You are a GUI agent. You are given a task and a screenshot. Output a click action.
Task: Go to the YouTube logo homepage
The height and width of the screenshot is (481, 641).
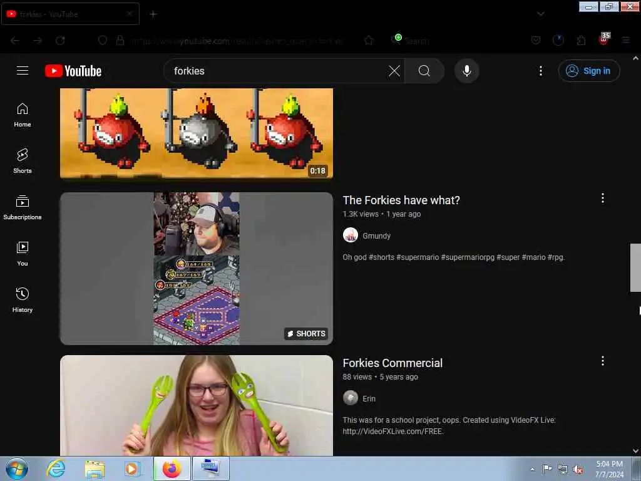point(73,71)
